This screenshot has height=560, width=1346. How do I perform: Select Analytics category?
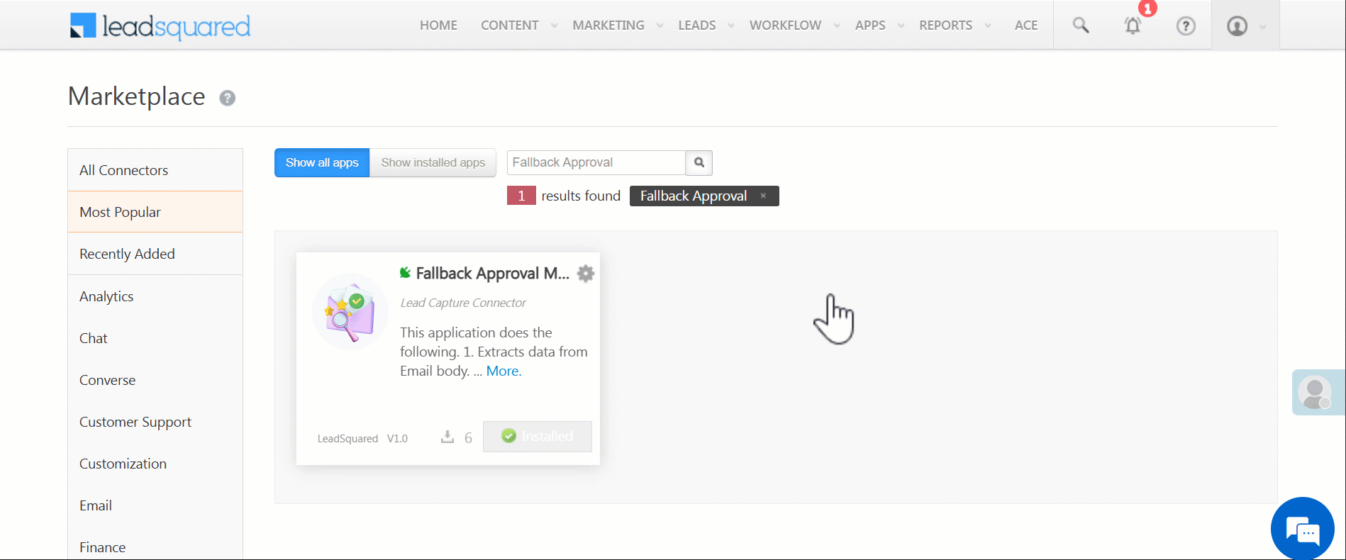click(155, 296)
